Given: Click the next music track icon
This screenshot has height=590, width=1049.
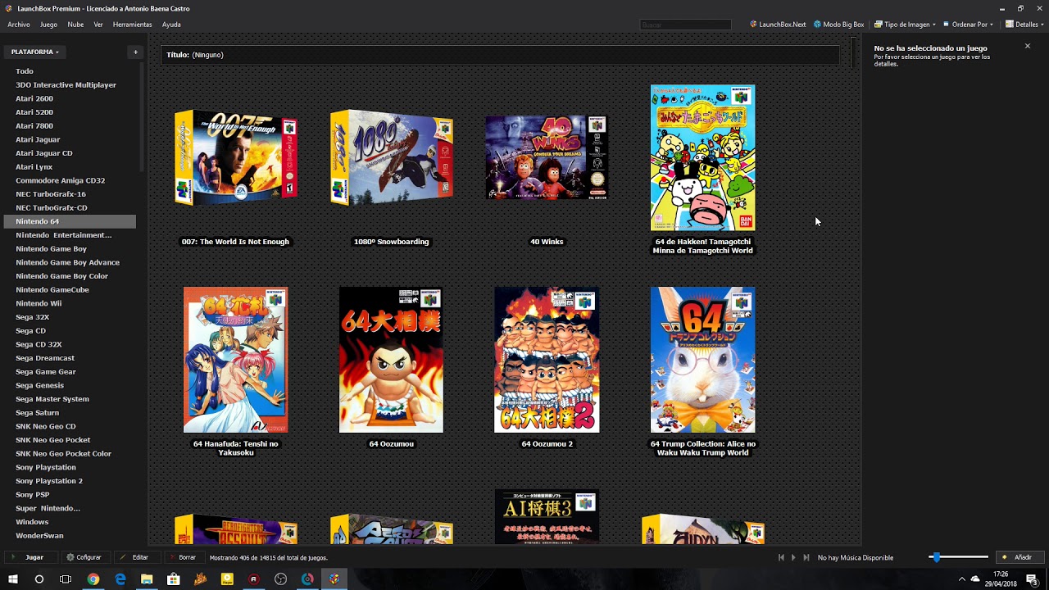Looking at the screenshot, I should (806, 557).
